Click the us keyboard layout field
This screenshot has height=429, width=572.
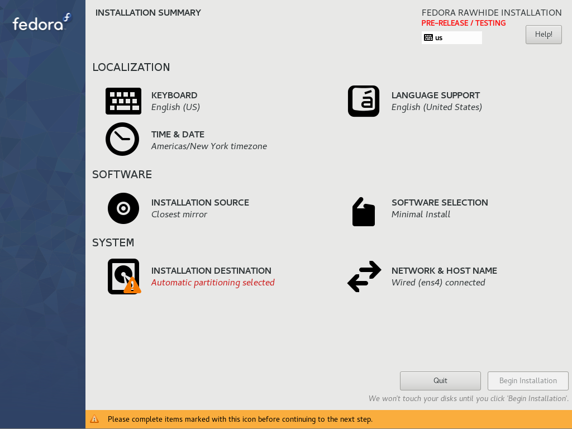click(451, 37)
